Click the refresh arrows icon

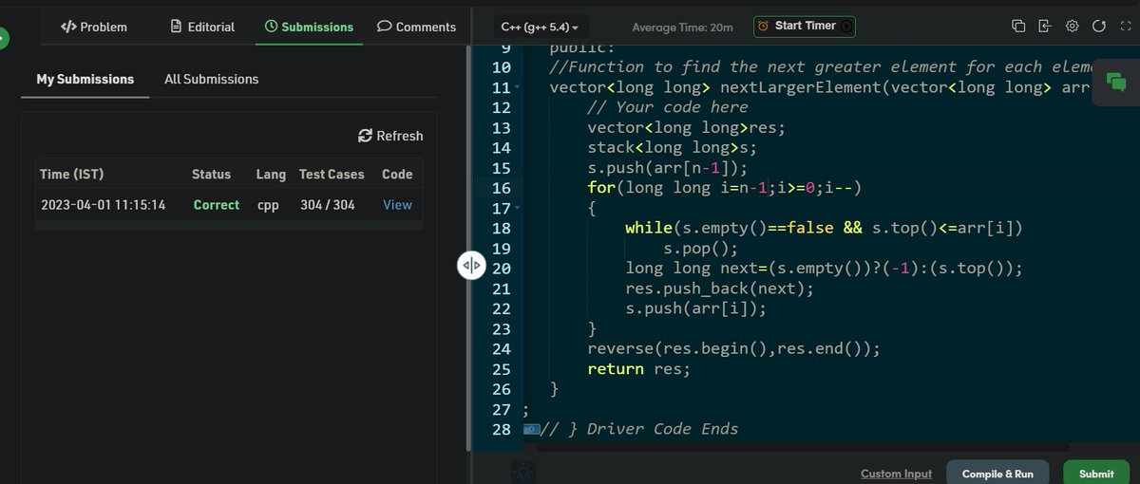tap(365, 136)
